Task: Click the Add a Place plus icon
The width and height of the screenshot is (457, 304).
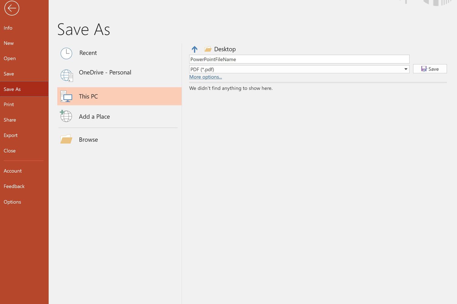Action: (x=66, y=116)
